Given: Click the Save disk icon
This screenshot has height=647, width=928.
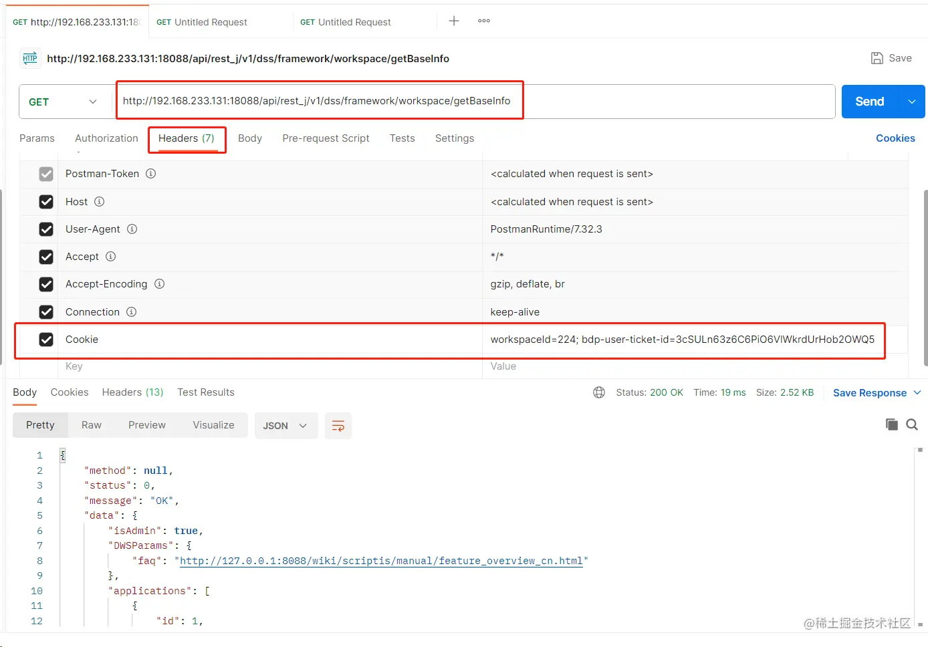Looking at the screenshot, I should [877, 58].
